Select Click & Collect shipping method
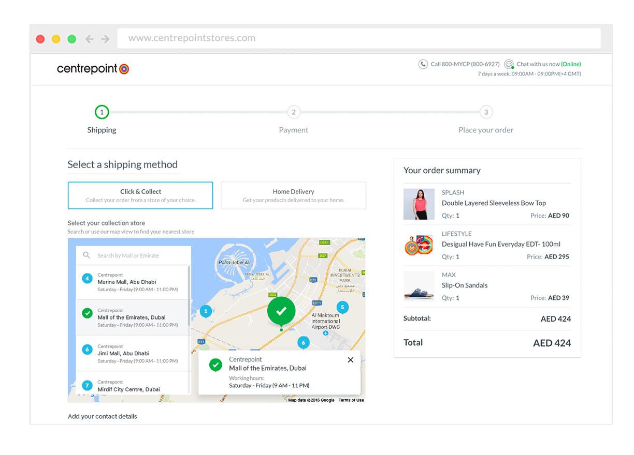 140,195
